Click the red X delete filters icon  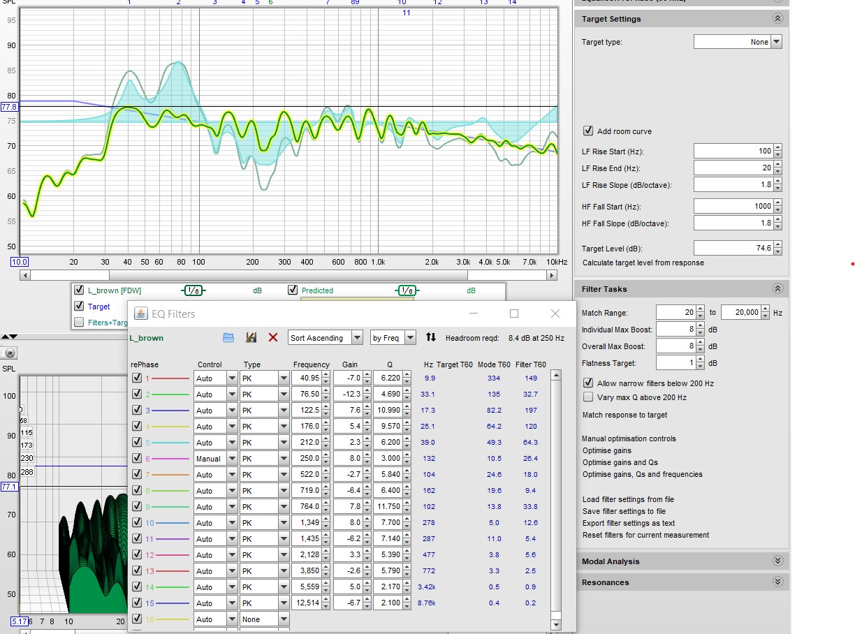tap(273, 338)
